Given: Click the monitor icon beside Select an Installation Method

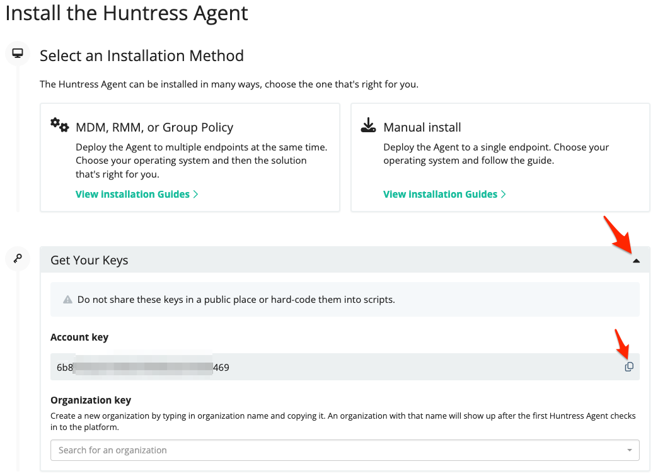Looking at the screenshot, I should [18, 54].
